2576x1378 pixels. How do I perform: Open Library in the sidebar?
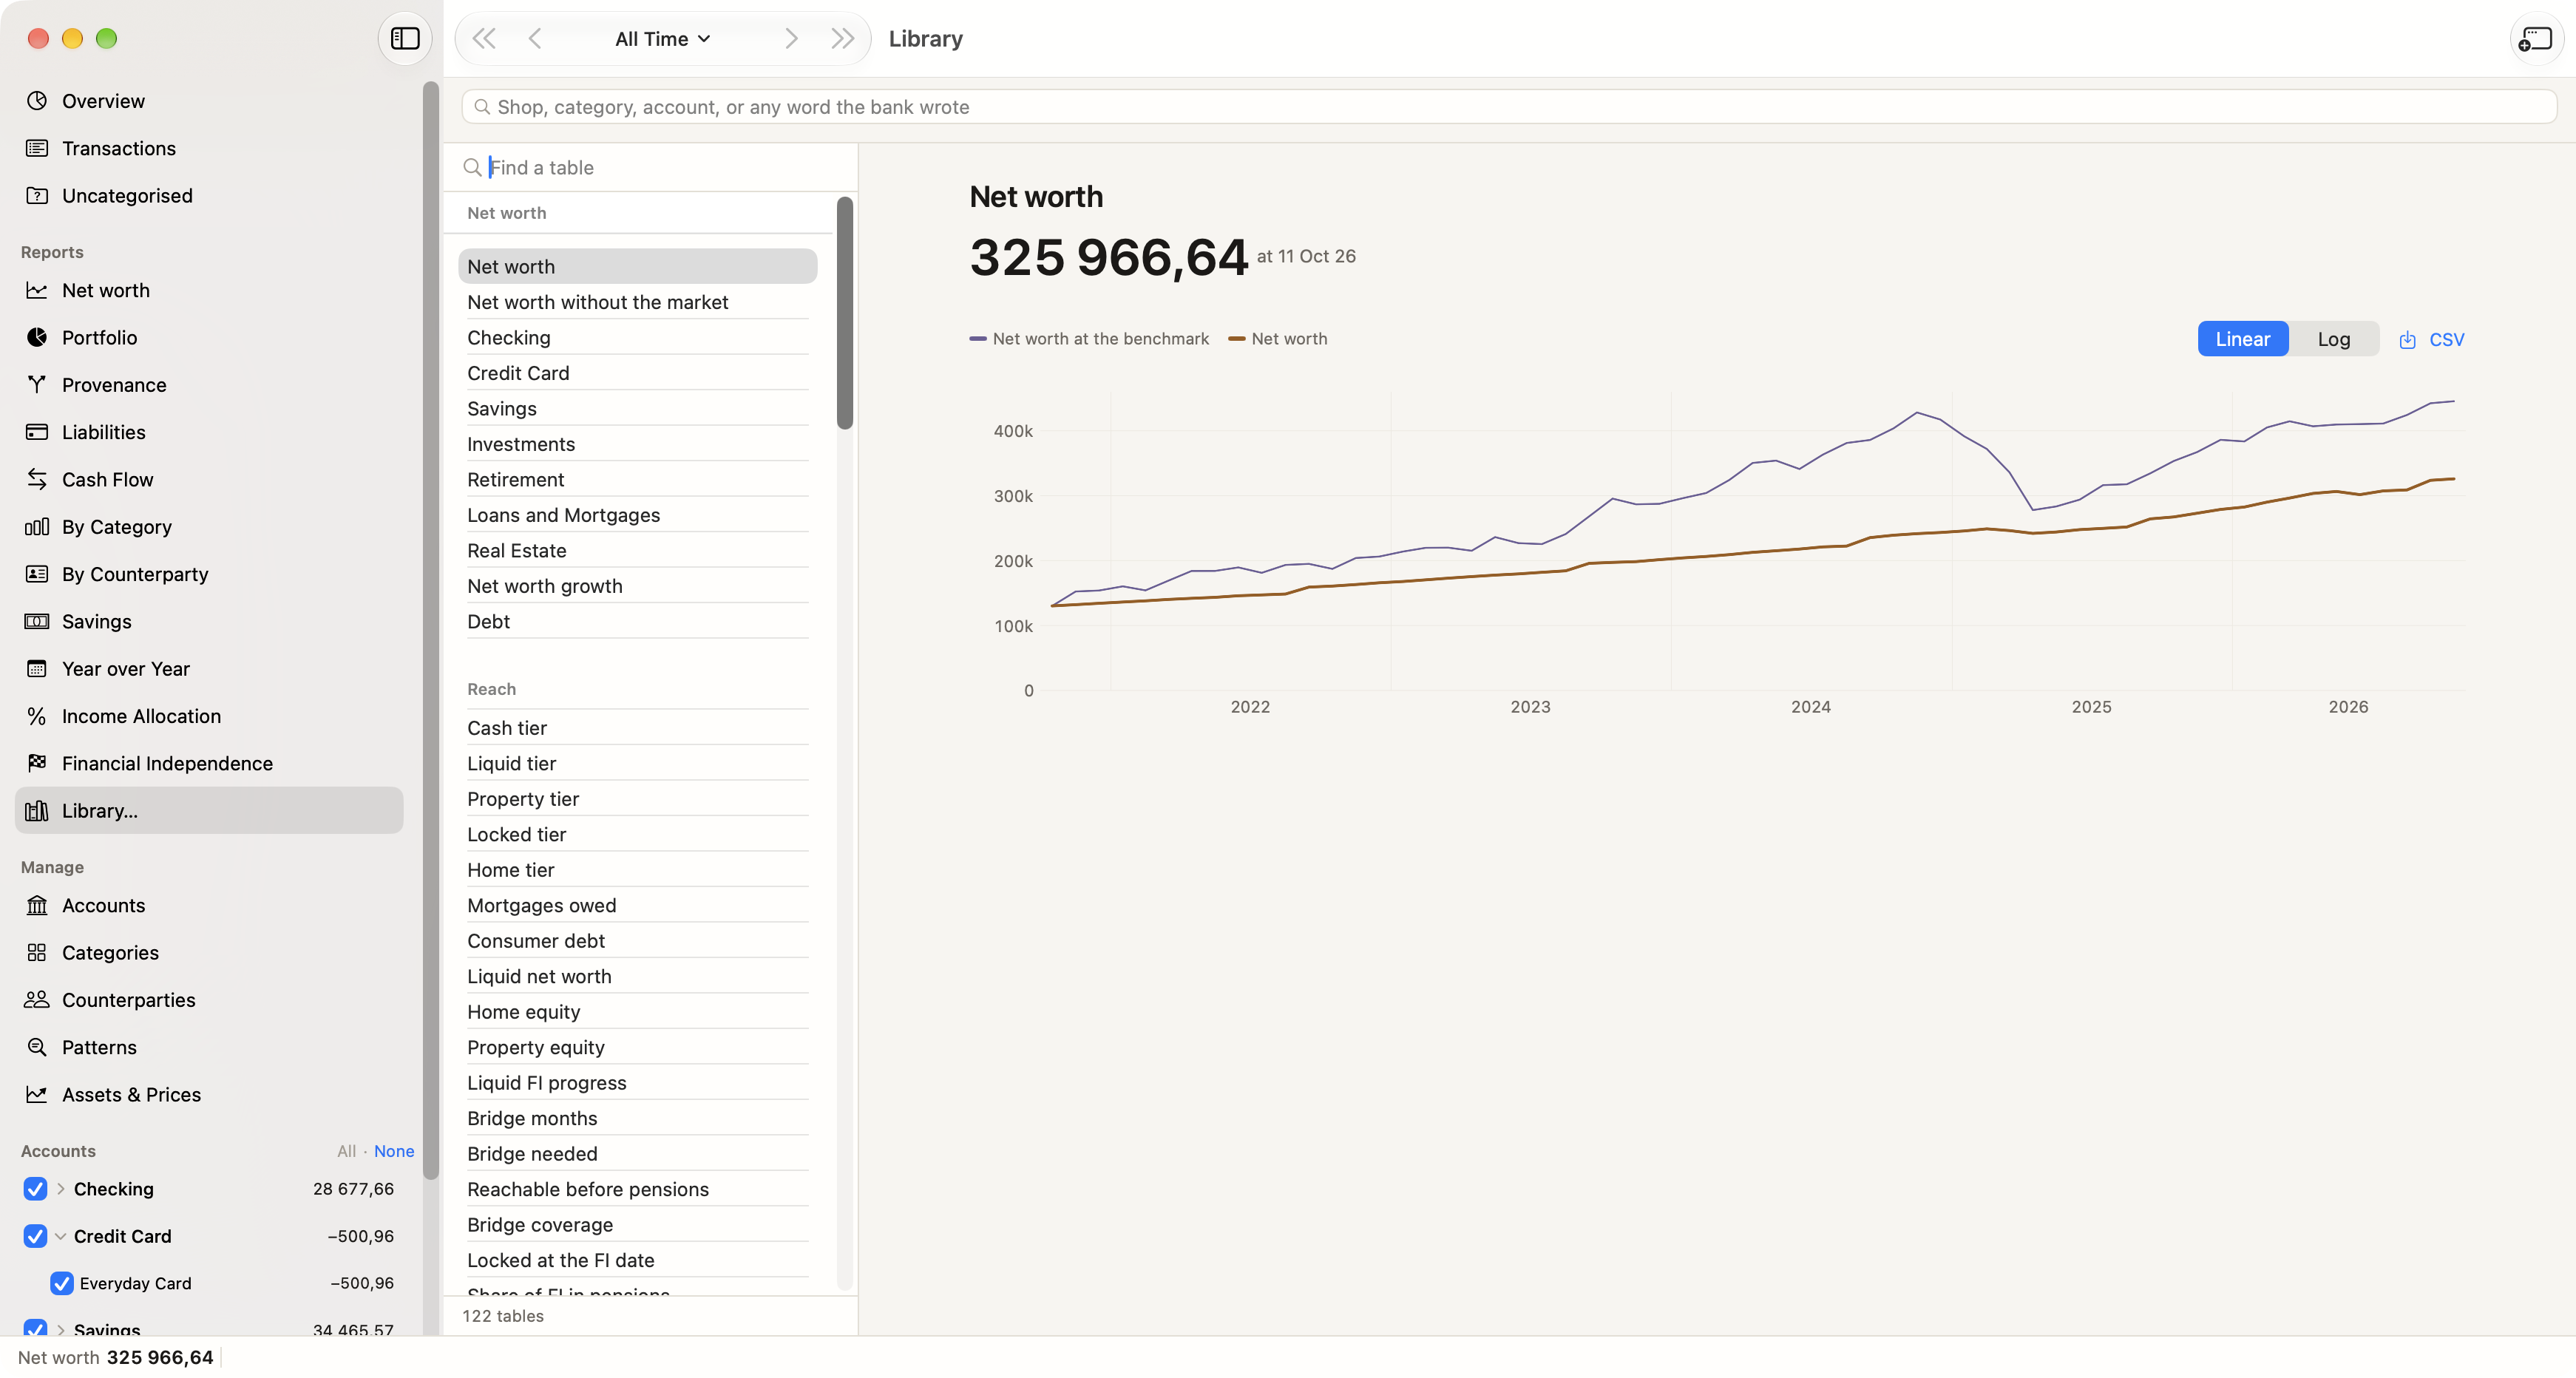point(209,811)
